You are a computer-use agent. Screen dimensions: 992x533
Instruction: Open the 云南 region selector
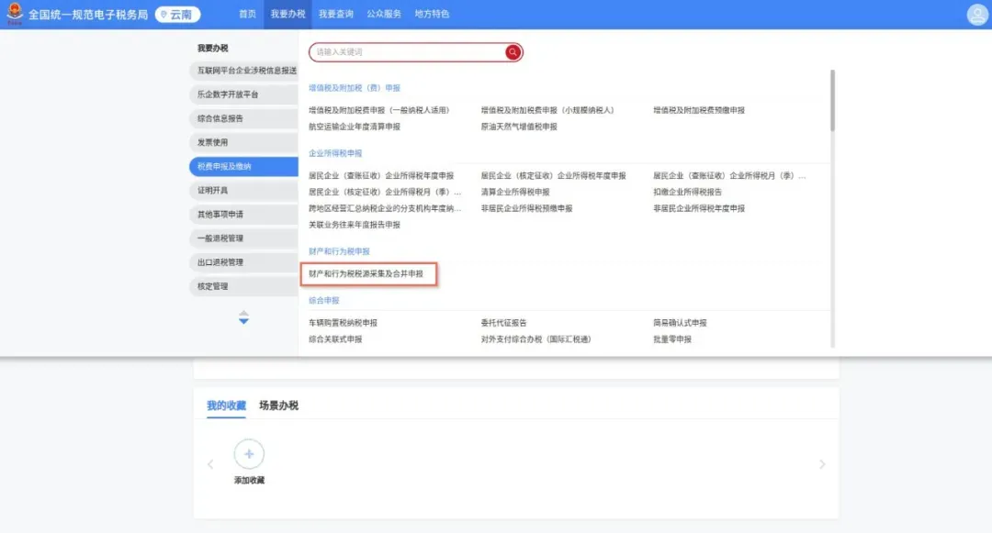coord(178,15)
